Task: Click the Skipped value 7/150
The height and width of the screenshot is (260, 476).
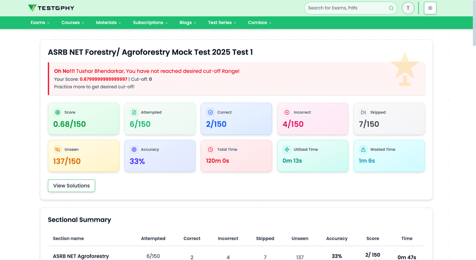Action: [369, 124]
